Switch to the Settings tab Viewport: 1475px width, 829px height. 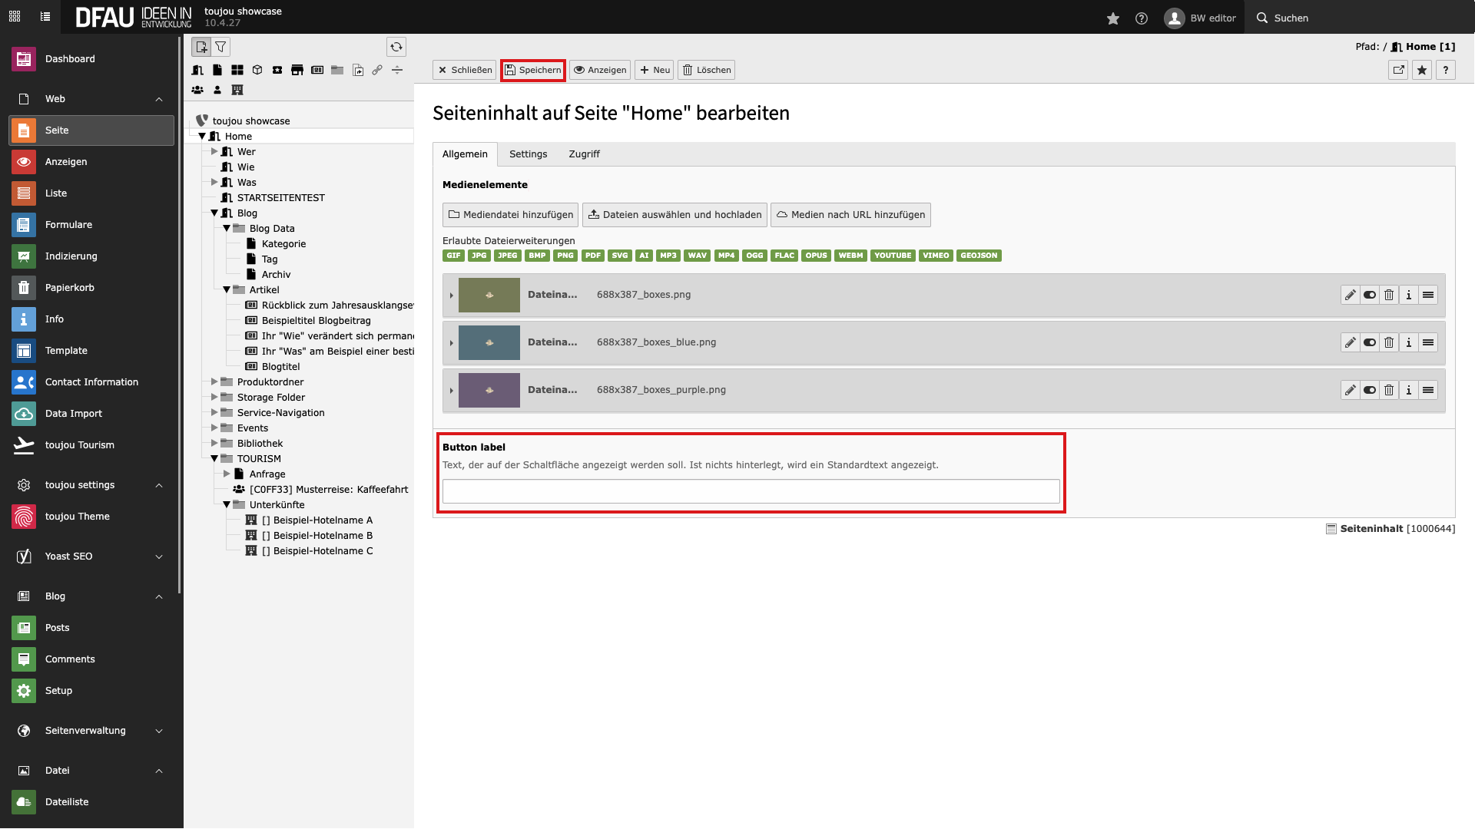pos(528,154)
